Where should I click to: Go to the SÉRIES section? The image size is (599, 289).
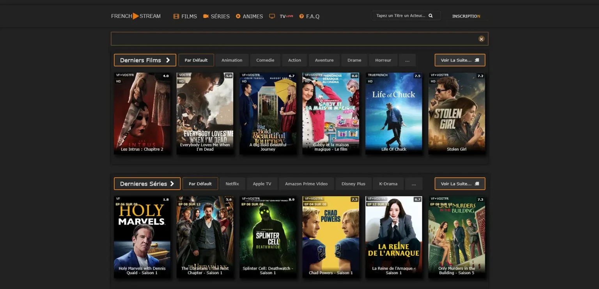click(216, 16)
